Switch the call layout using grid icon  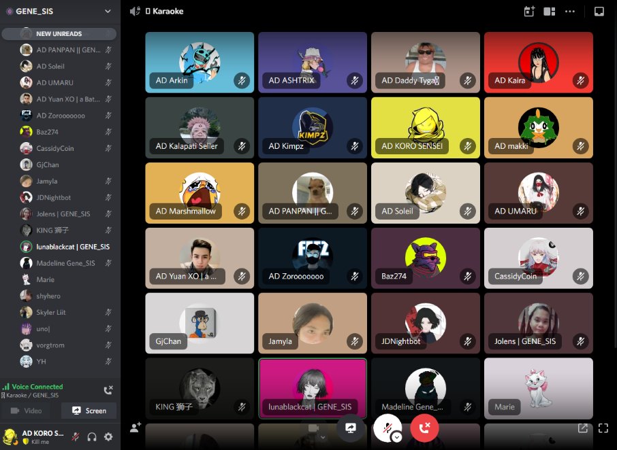click(550, 12)
